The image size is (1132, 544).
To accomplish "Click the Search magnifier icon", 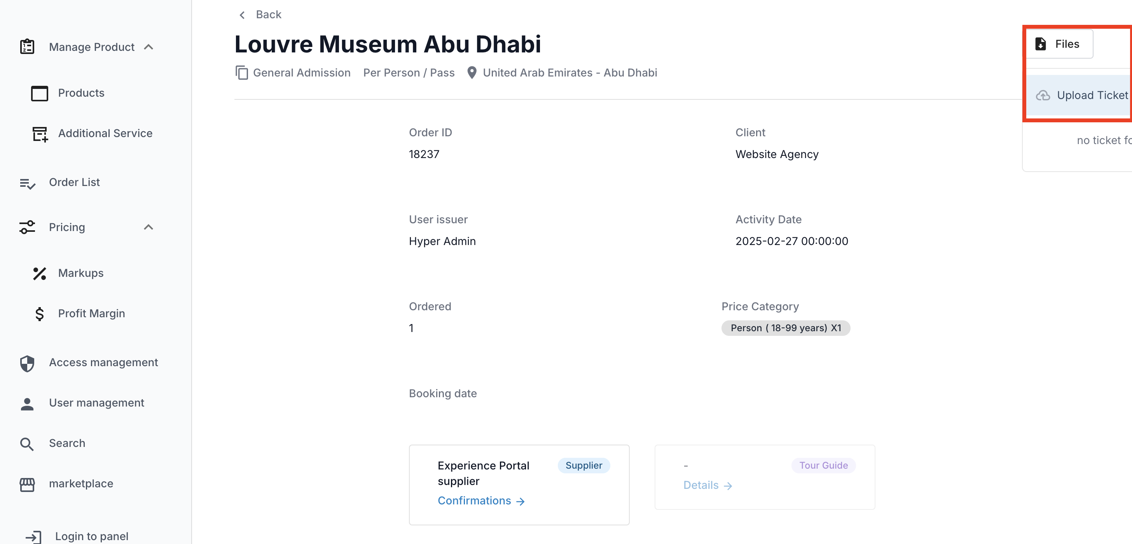I will pos(27,443).
